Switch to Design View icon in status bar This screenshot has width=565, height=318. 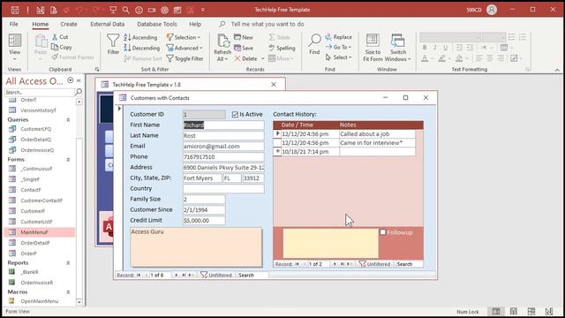click(x=549, y=311)
